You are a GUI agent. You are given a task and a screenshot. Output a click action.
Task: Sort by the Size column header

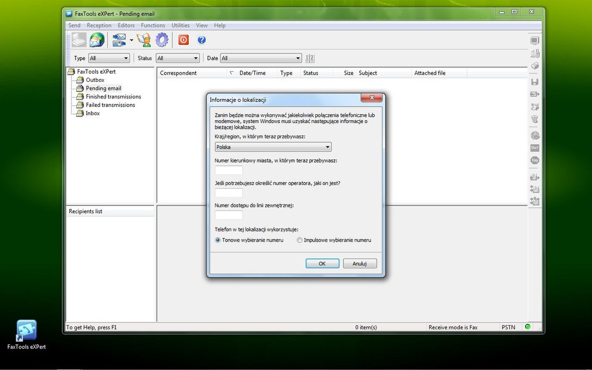[x=345, y=73]
